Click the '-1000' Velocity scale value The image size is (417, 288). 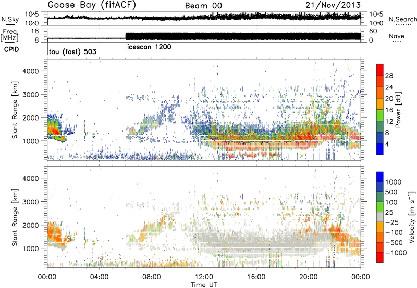[x=396, y=253]
